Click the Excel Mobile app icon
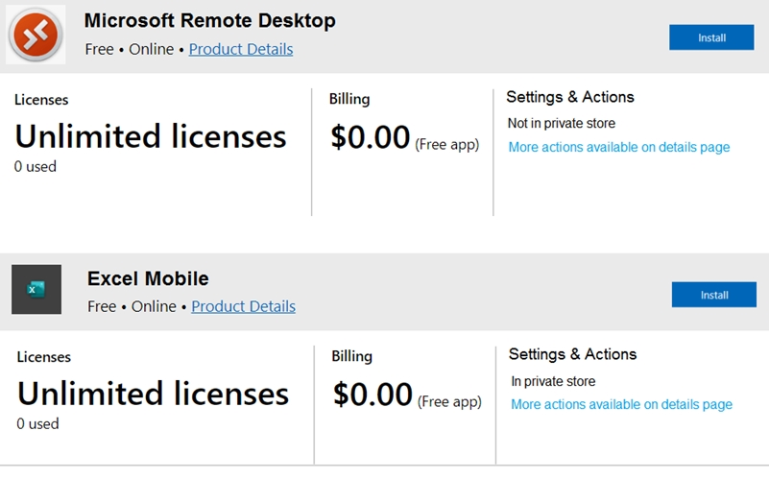The height and width of the screenshot is (503, 769). point(36,289)
